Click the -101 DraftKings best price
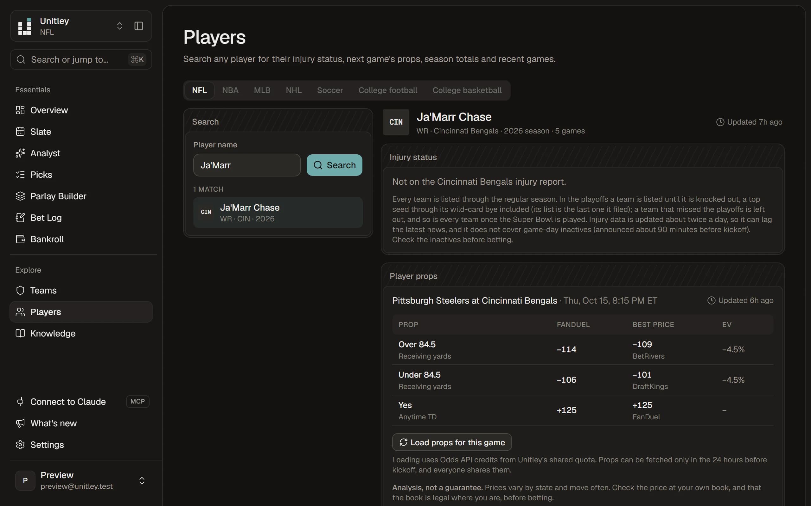This screenshot has height=506, width=811. (650, 380)
